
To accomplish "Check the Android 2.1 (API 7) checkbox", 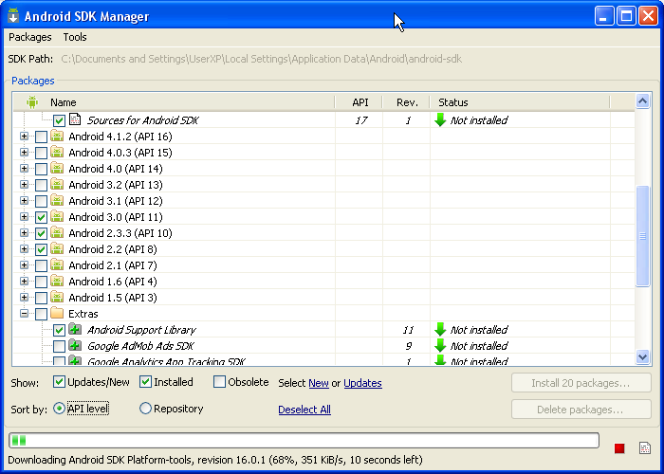I will [41, 265].
